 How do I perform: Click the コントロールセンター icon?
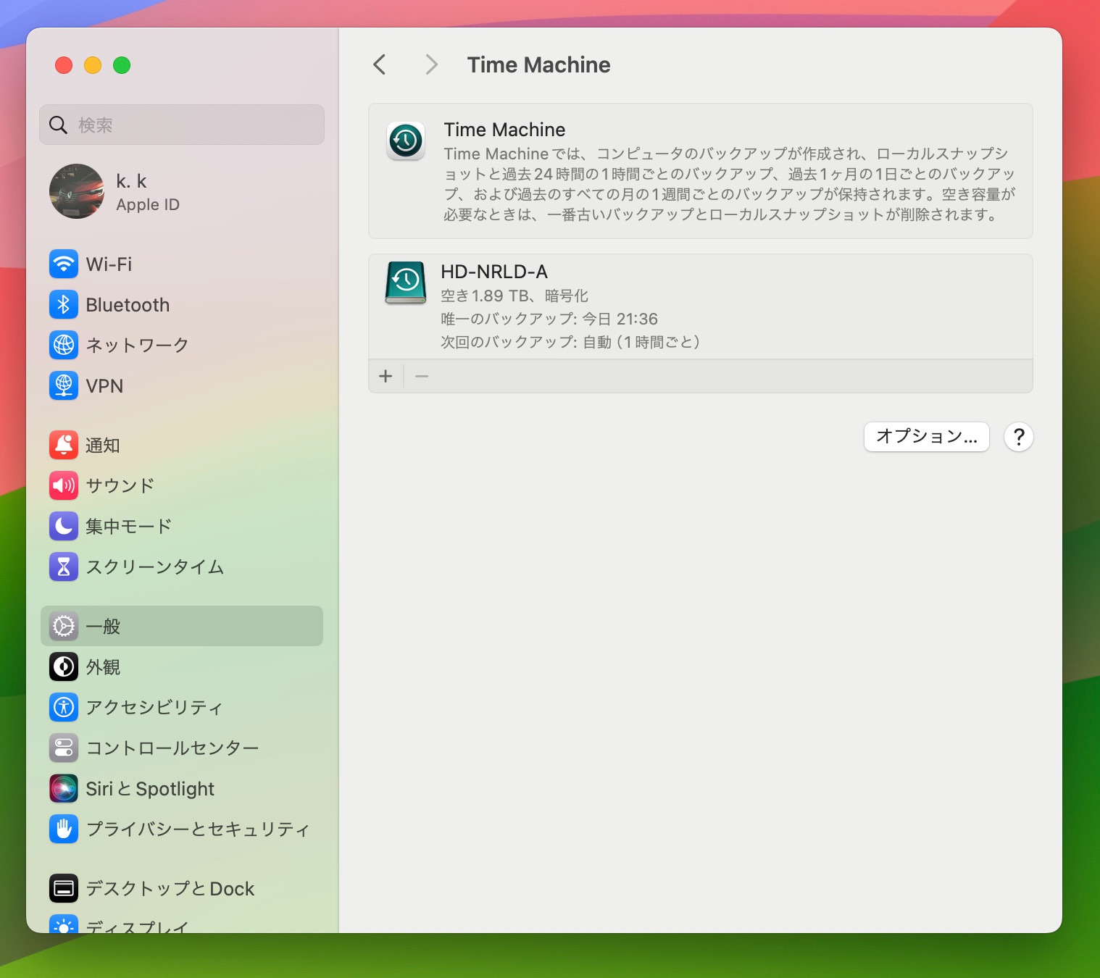(64, 748)
